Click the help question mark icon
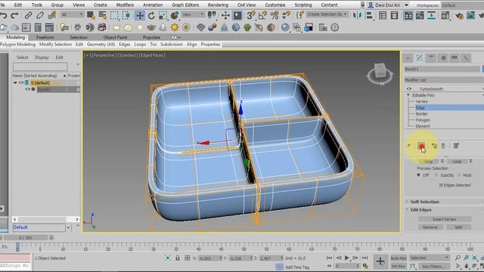 [x=334, y=27]
